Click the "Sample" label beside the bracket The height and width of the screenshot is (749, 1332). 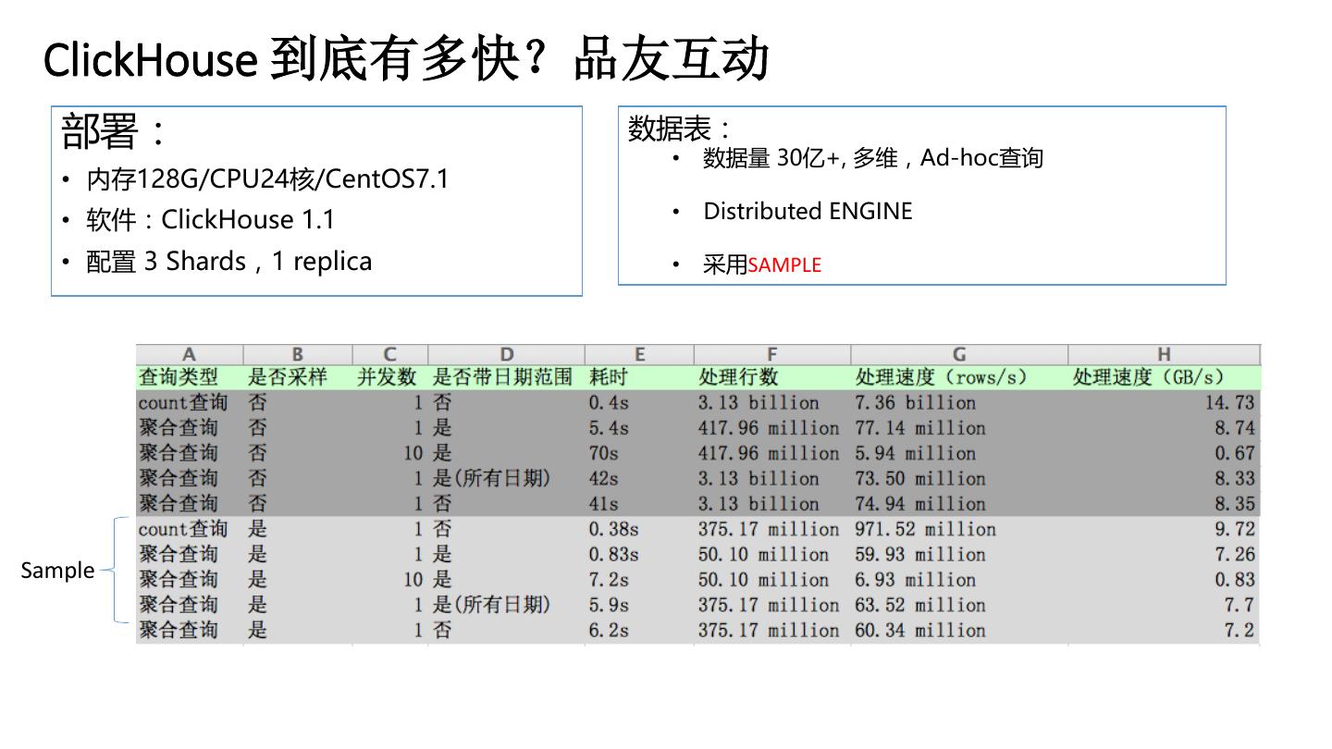point(57,571)
